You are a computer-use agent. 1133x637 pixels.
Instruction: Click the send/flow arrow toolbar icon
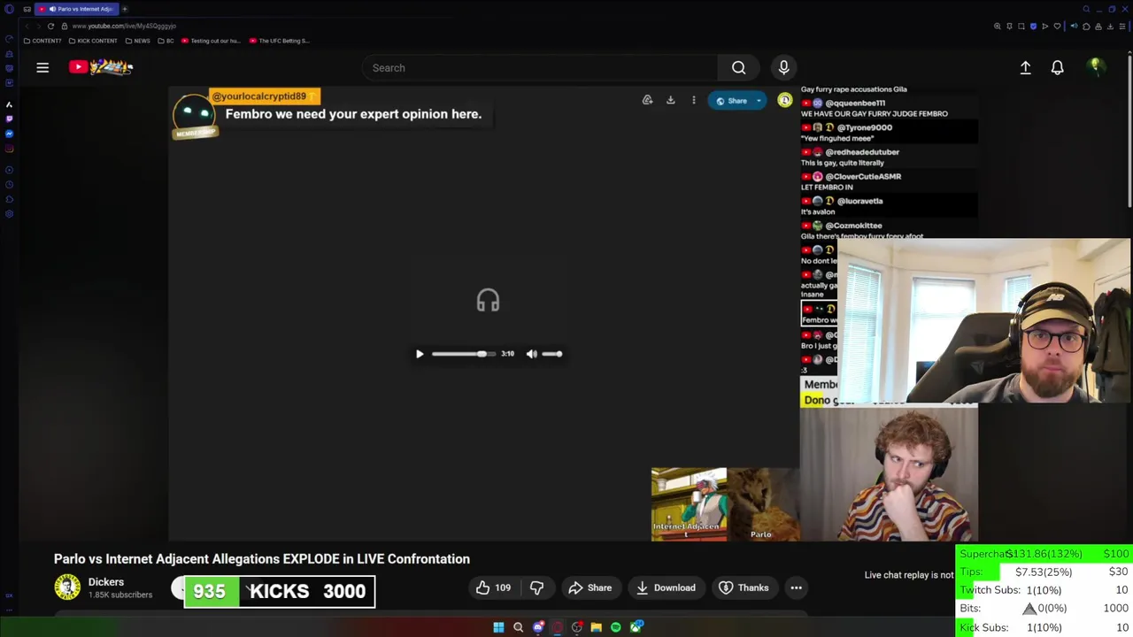(1045, 26)
